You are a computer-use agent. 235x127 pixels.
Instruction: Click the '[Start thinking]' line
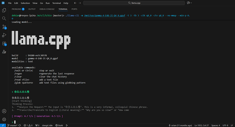[22, 101]
